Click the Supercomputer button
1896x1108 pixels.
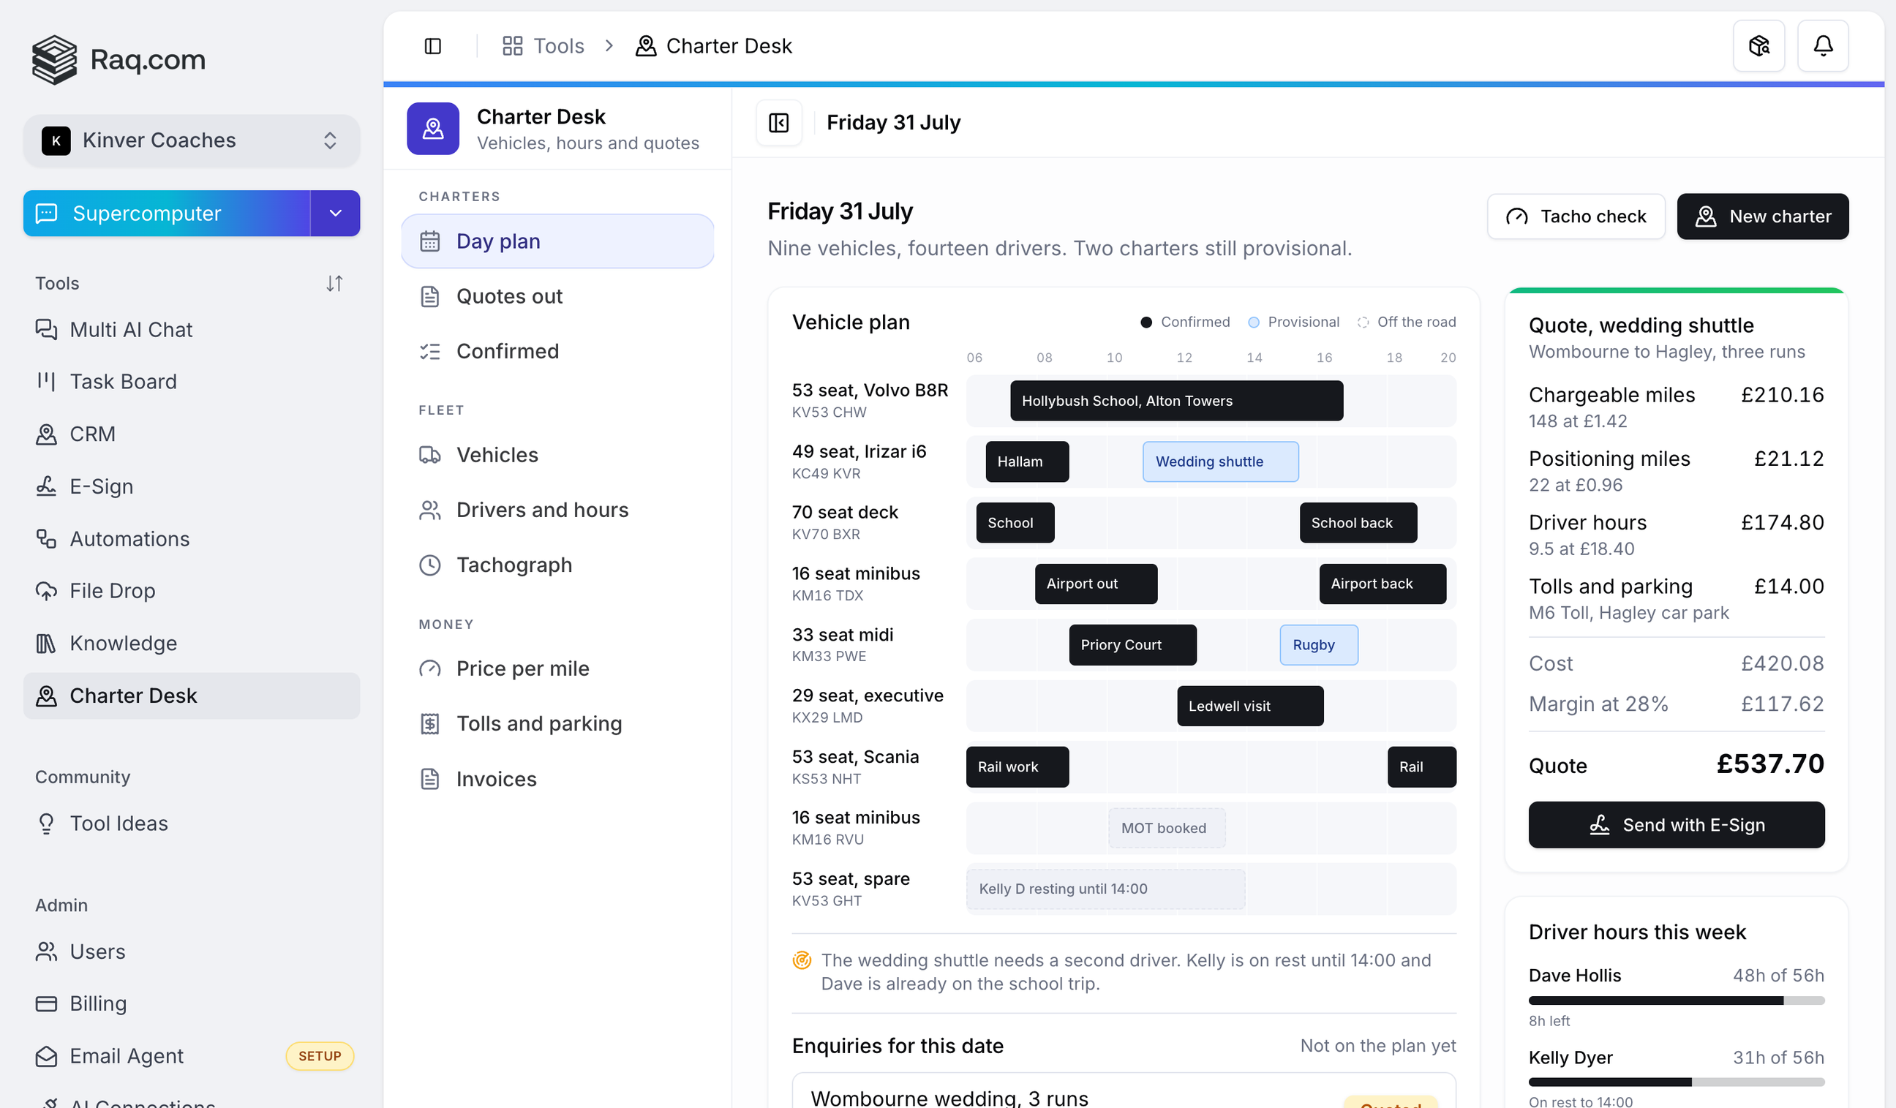pyautogui.click(x=166, y=214)
